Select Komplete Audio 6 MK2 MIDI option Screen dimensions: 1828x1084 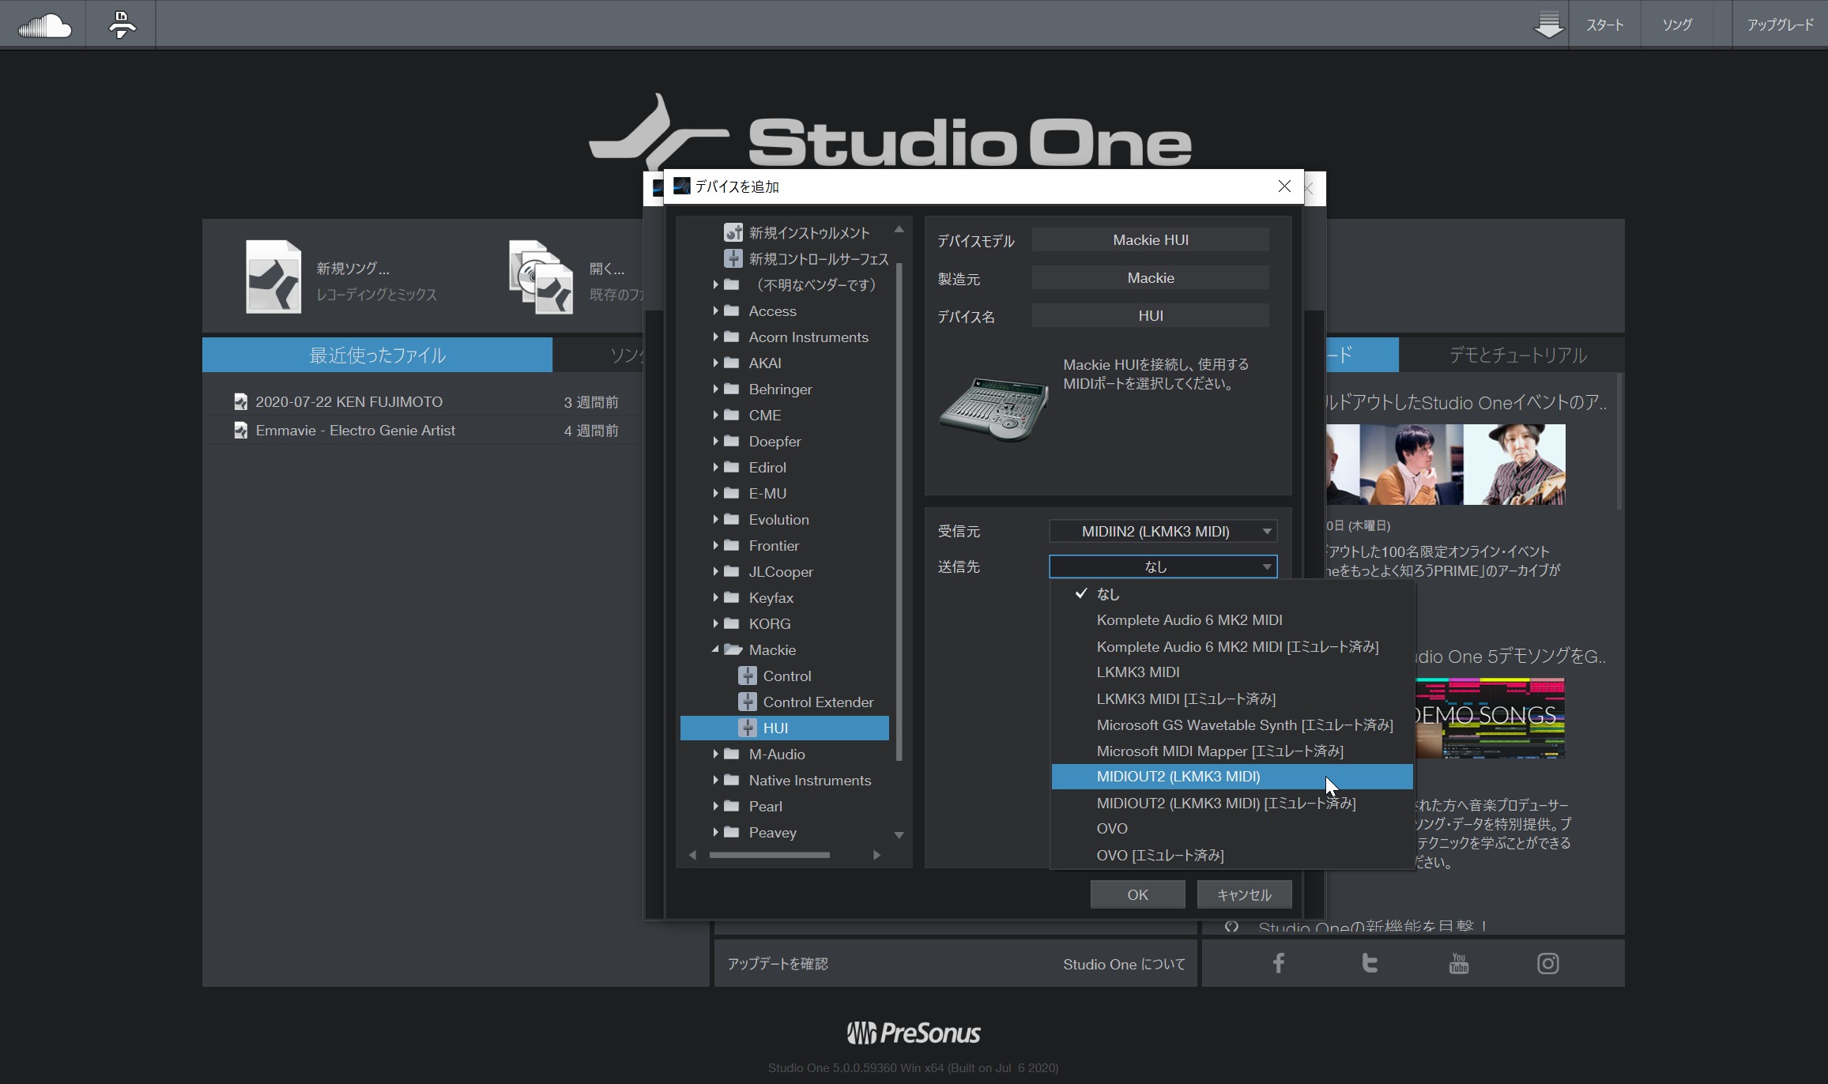1232,619
